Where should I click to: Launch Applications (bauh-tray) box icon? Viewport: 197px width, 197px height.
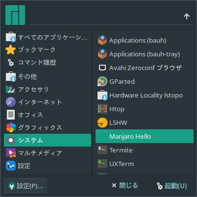pyautogui.click(x=102, y=54)
